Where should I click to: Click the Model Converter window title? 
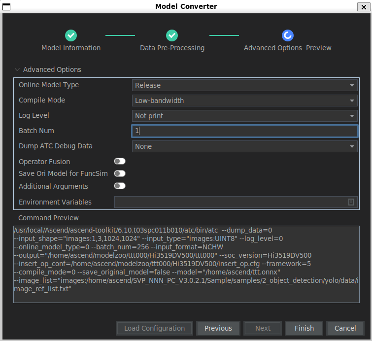point(186,6)
